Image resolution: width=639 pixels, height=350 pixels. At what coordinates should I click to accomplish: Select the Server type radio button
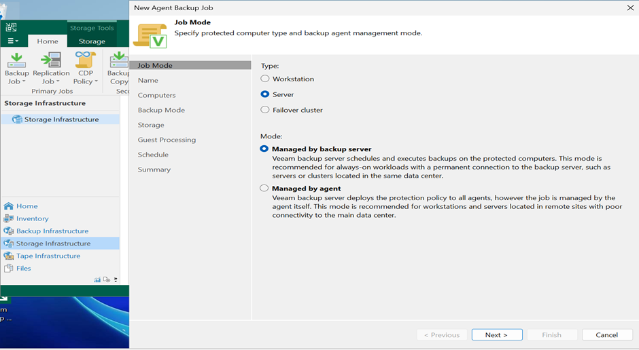(265, 94)
